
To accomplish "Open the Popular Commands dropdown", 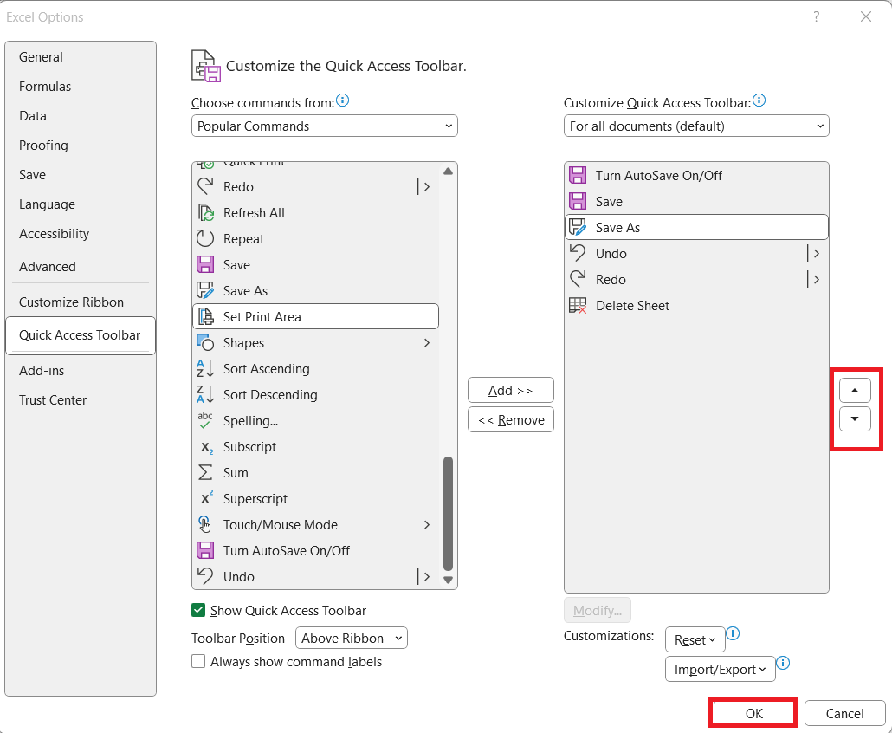I will point(324,126).
